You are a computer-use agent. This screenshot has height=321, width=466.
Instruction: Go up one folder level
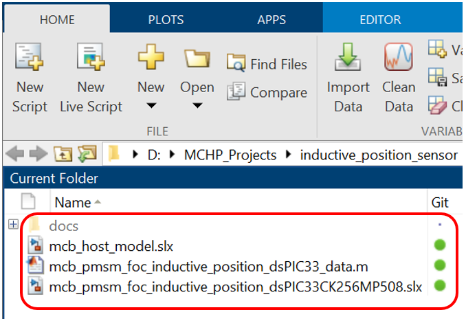point(63,154)
